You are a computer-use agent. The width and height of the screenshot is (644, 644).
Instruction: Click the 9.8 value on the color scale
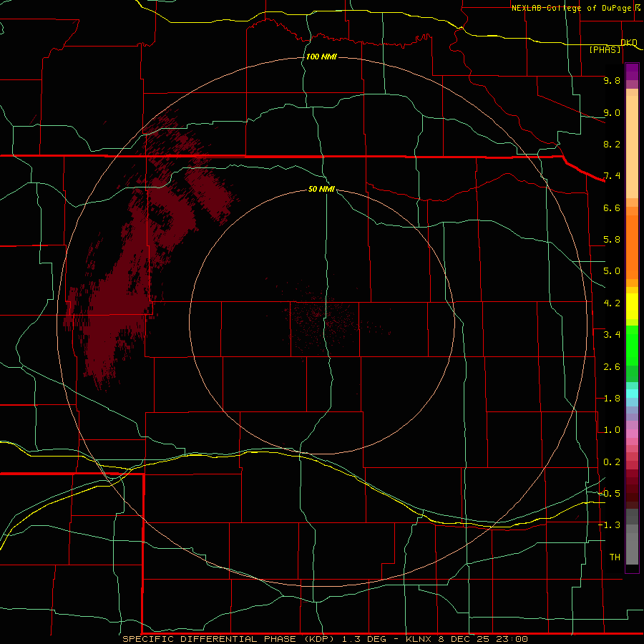point(612,80)
